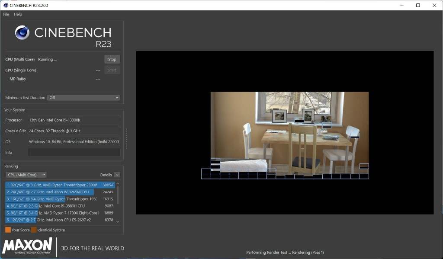Viewport: 443px width, 259px height.
Task: Click the brown Identical System swatch
Action: pos(34,230)
